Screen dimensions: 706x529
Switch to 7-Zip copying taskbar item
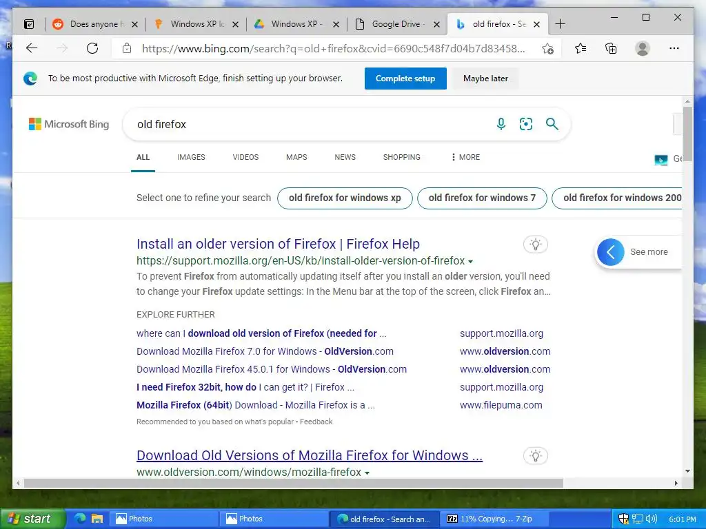(x=495, y=519)
